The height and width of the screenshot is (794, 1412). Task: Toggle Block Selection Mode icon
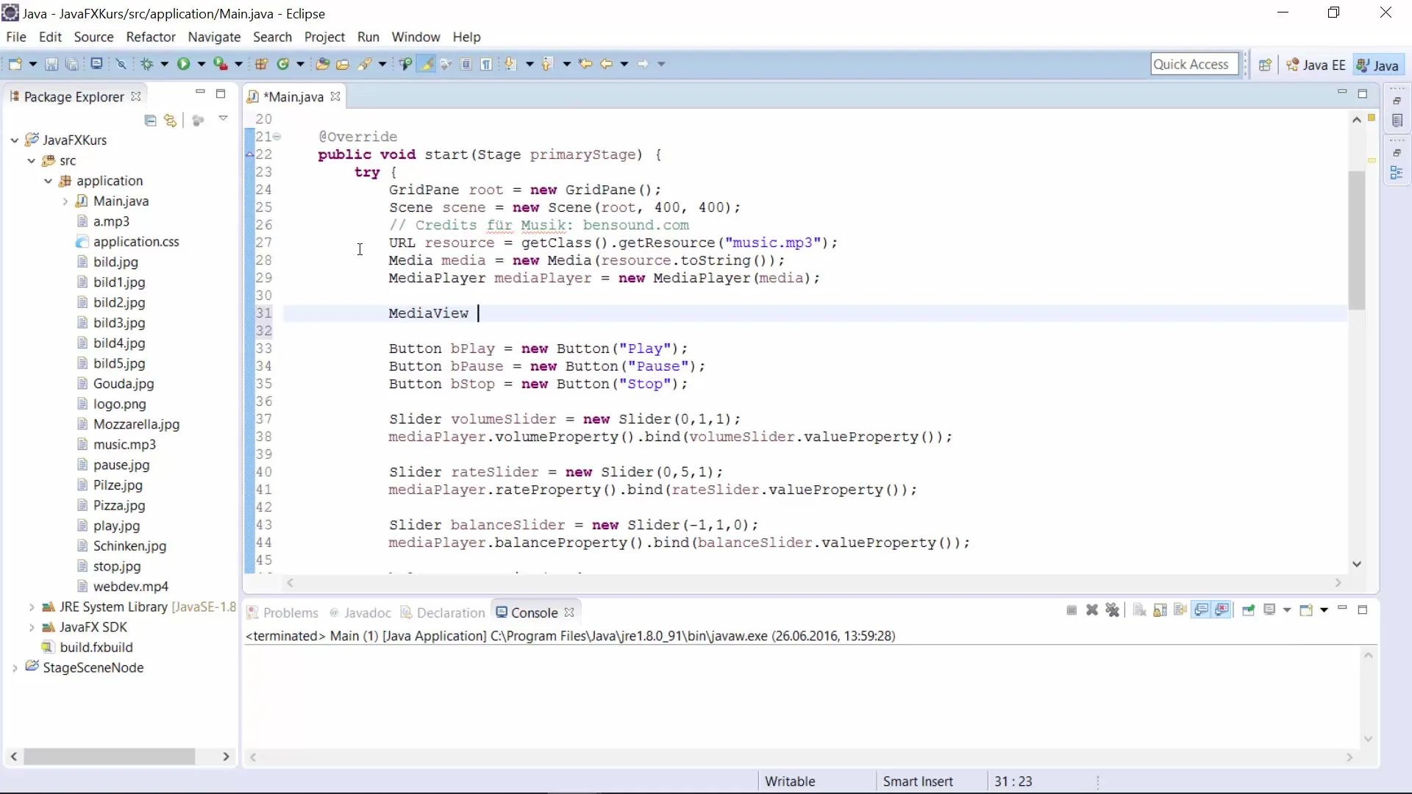(x=466, y=64)
